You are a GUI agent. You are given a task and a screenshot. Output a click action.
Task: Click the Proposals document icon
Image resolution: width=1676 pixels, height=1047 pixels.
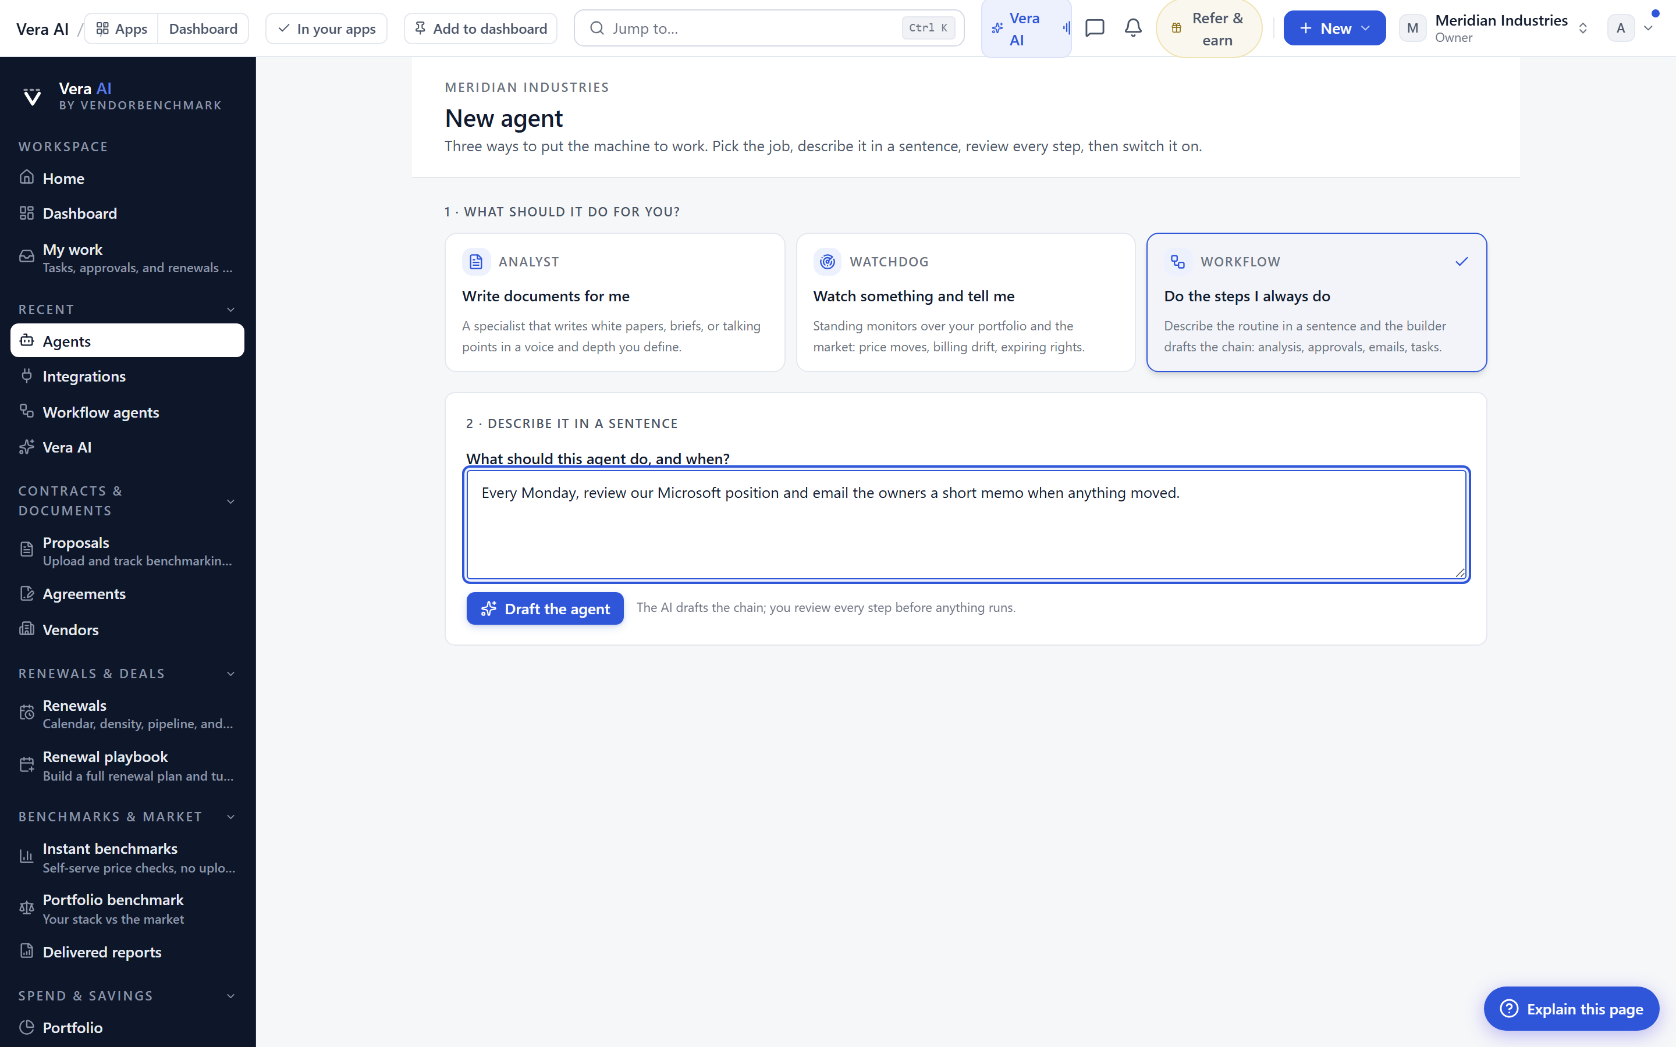pyautogui.click(x=26, y=550)
